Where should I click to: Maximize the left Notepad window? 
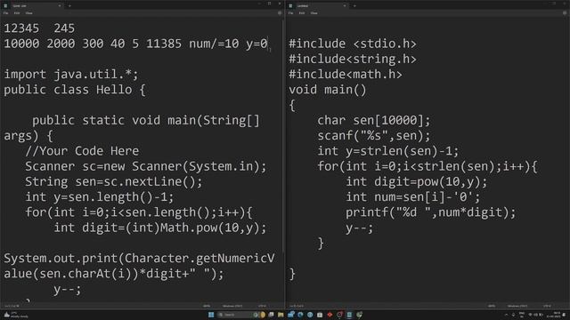click(269, 4)
